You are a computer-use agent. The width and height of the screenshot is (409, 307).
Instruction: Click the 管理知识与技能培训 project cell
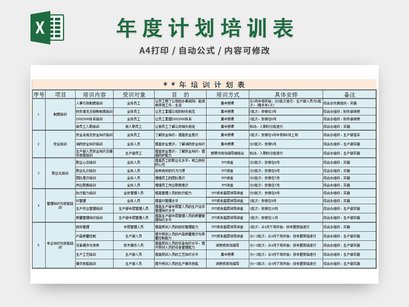pyautogui.click(x=60, y=205)
